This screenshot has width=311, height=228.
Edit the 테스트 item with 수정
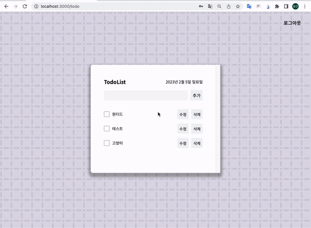[182, 129]
